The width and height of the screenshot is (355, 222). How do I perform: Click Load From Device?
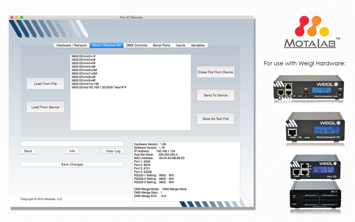click(45, 107)
